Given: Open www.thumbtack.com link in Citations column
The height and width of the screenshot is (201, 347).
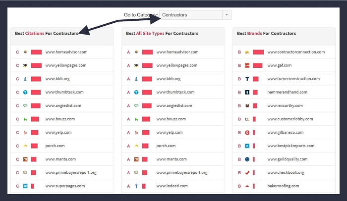Looking at the screenshot, I should click(x=64, y=92).
